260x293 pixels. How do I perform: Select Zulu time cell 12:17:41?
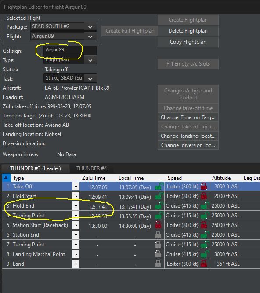[x=98, y=206]
